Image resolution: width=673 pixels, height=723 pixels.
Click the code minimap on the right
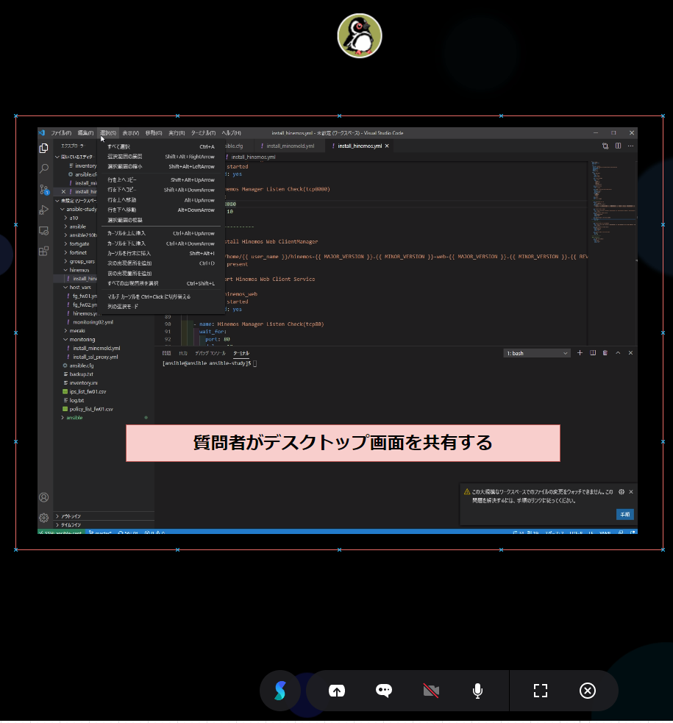tap(613, 203)
